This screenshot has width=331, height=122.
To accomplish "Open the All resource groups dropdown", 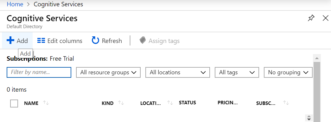I will [x=108, y=72].
